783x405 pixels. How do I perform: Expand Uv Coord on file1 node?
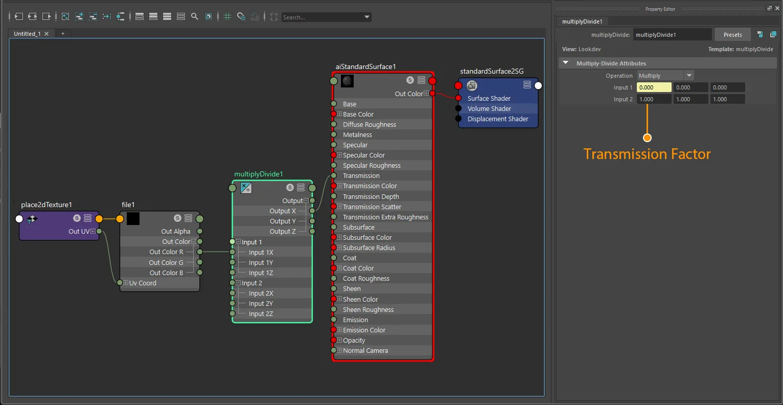point(126,283)
